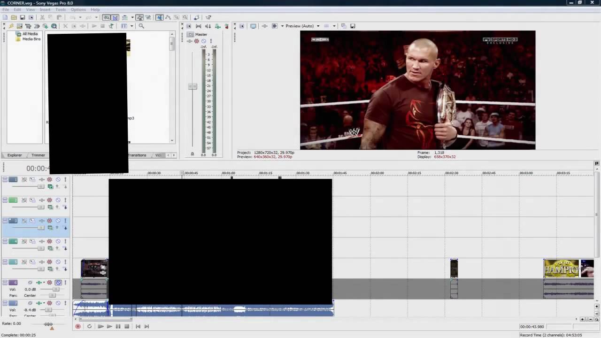
Task: Mute video track 3
Action: (x=58, y=221)
